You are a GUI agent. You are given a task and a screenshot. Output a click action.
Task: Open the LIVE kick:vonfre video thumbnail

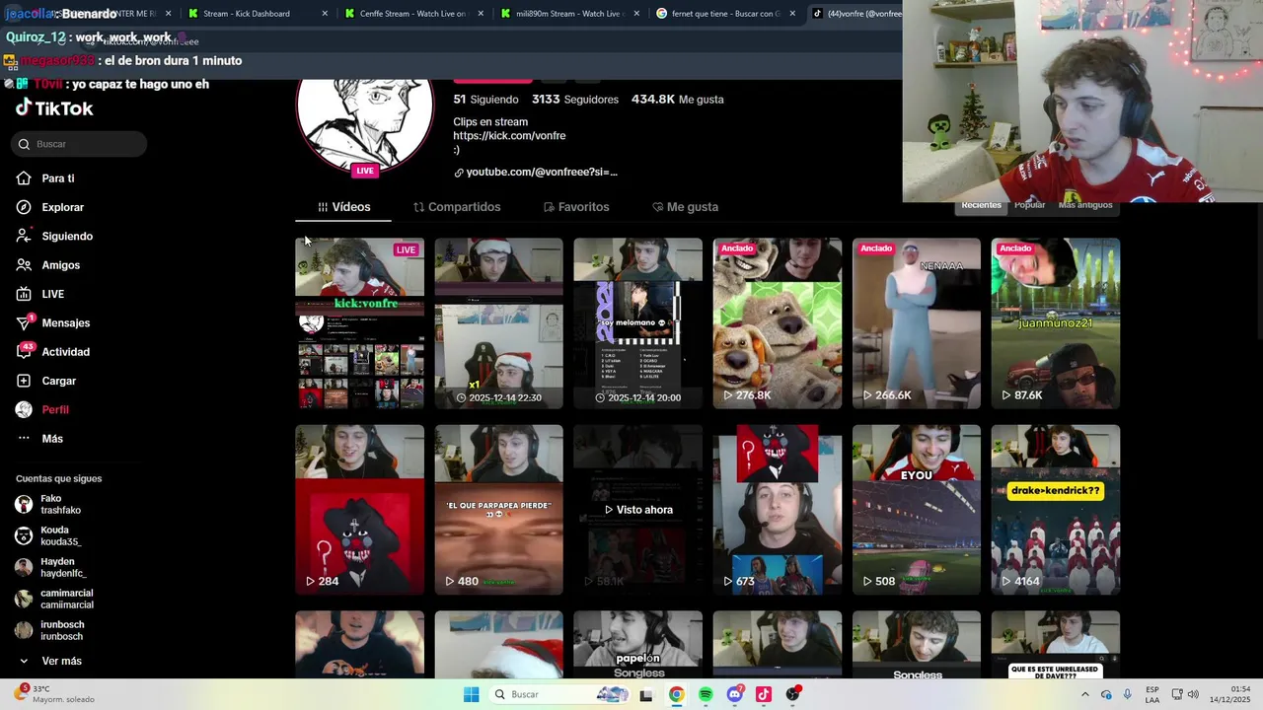(360, 323)
